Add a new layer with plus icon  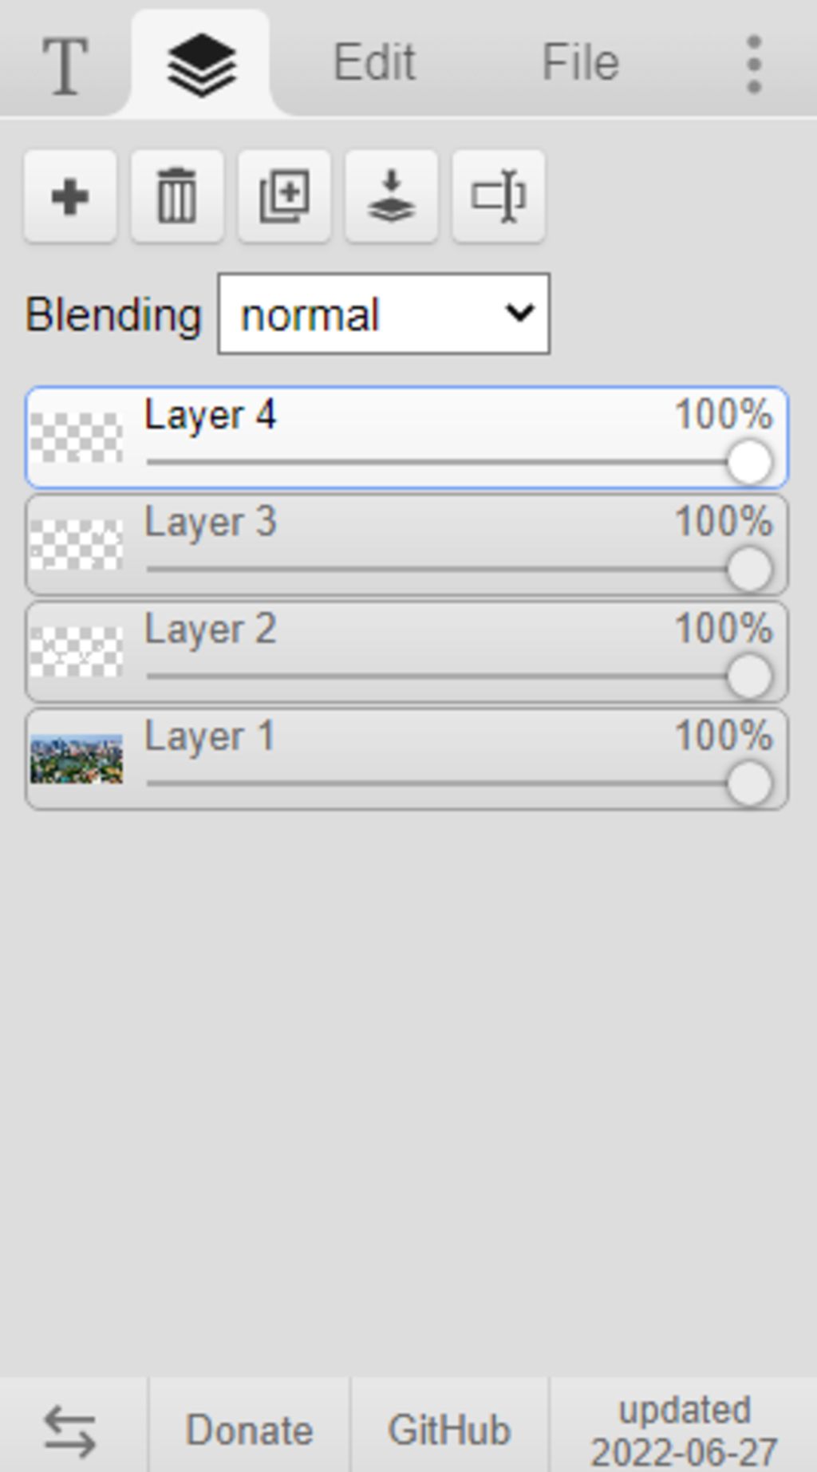70,195
